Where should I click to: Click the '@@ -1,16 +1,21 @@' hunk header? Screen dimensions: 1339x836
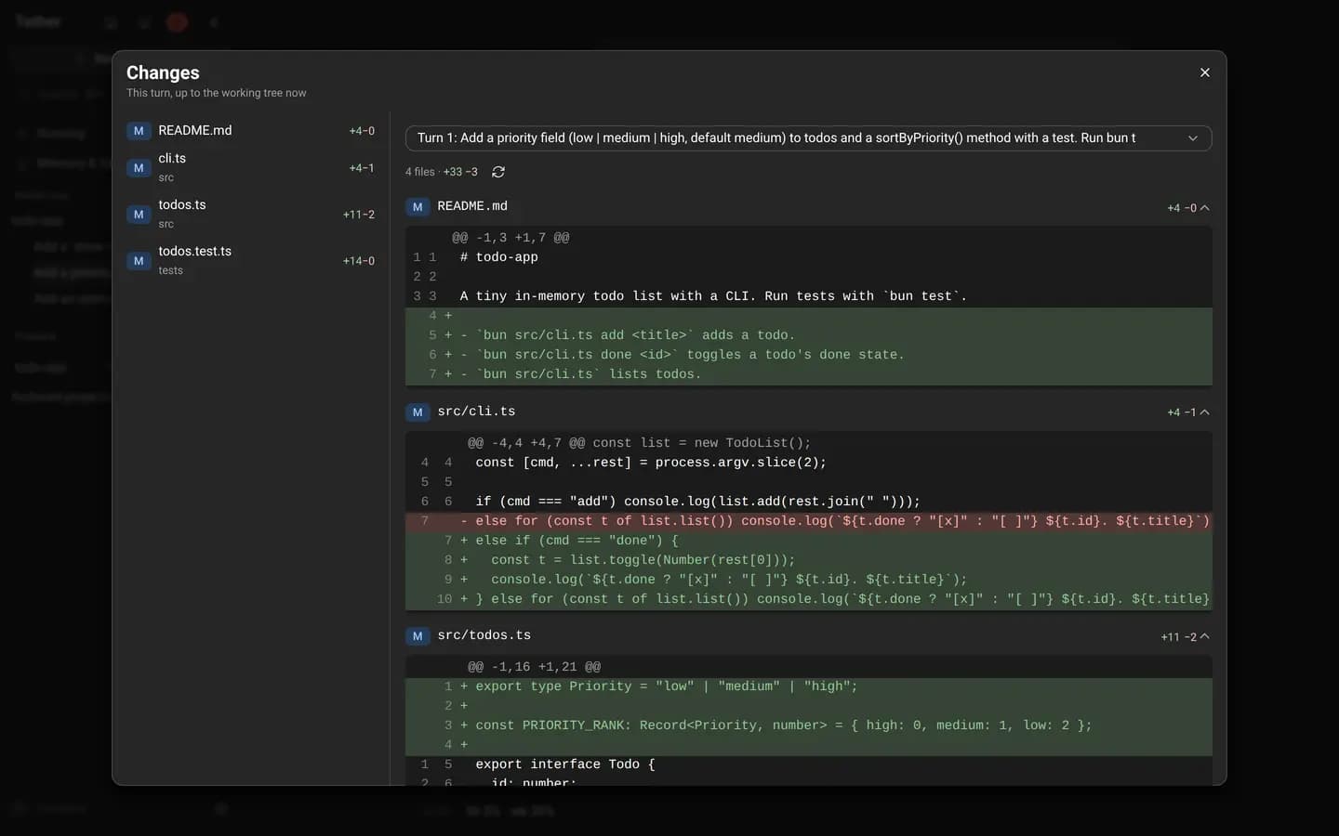534,667
